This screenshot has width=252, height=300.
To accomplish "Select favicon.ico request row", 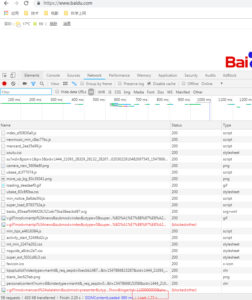I will 126,264.
